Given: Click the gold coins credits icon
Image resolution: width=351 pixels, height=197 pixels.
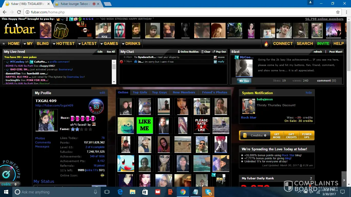Looking at the screenshot, I should click(x=245, y=135).
